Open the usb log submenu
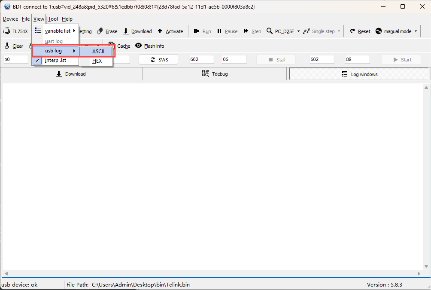This screenshot has width=431, height=290. click(x=55, y=51)
